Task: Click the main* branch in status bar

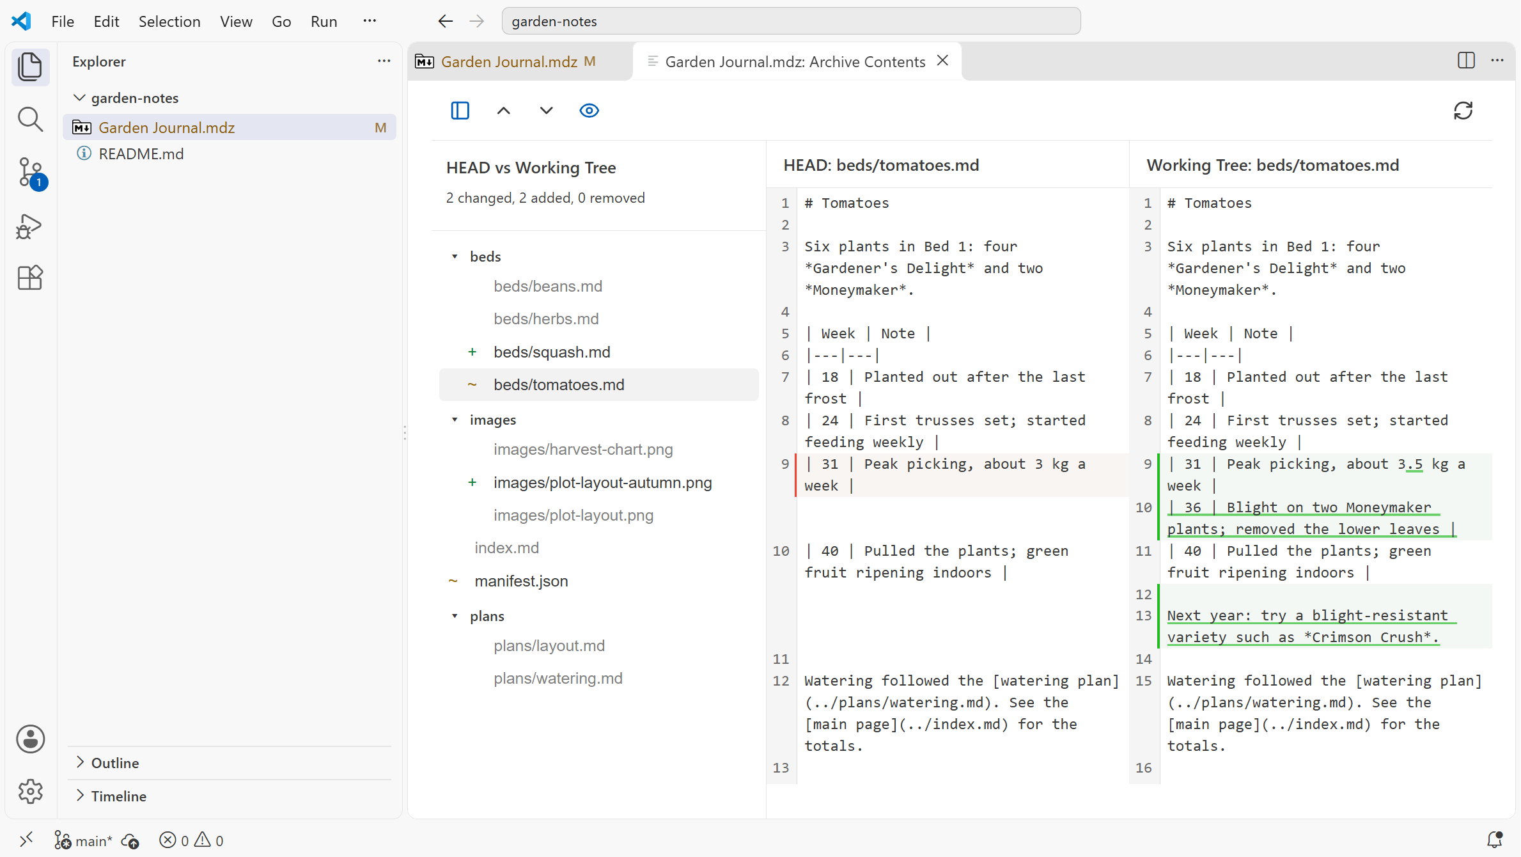Action: pos(84,840)
